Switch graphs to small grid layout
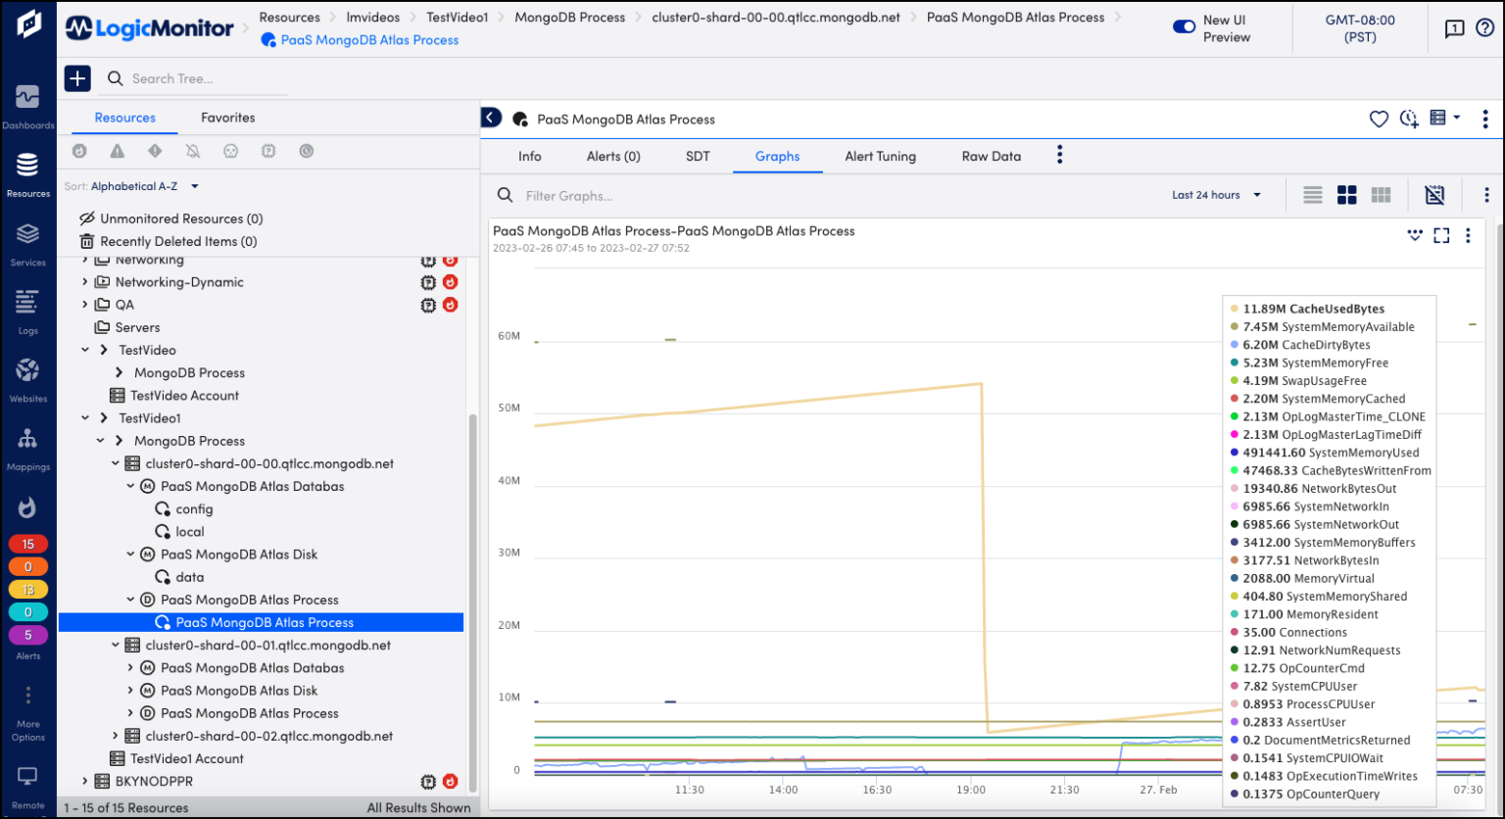 pyautogui.click(x=1381, y=194)
